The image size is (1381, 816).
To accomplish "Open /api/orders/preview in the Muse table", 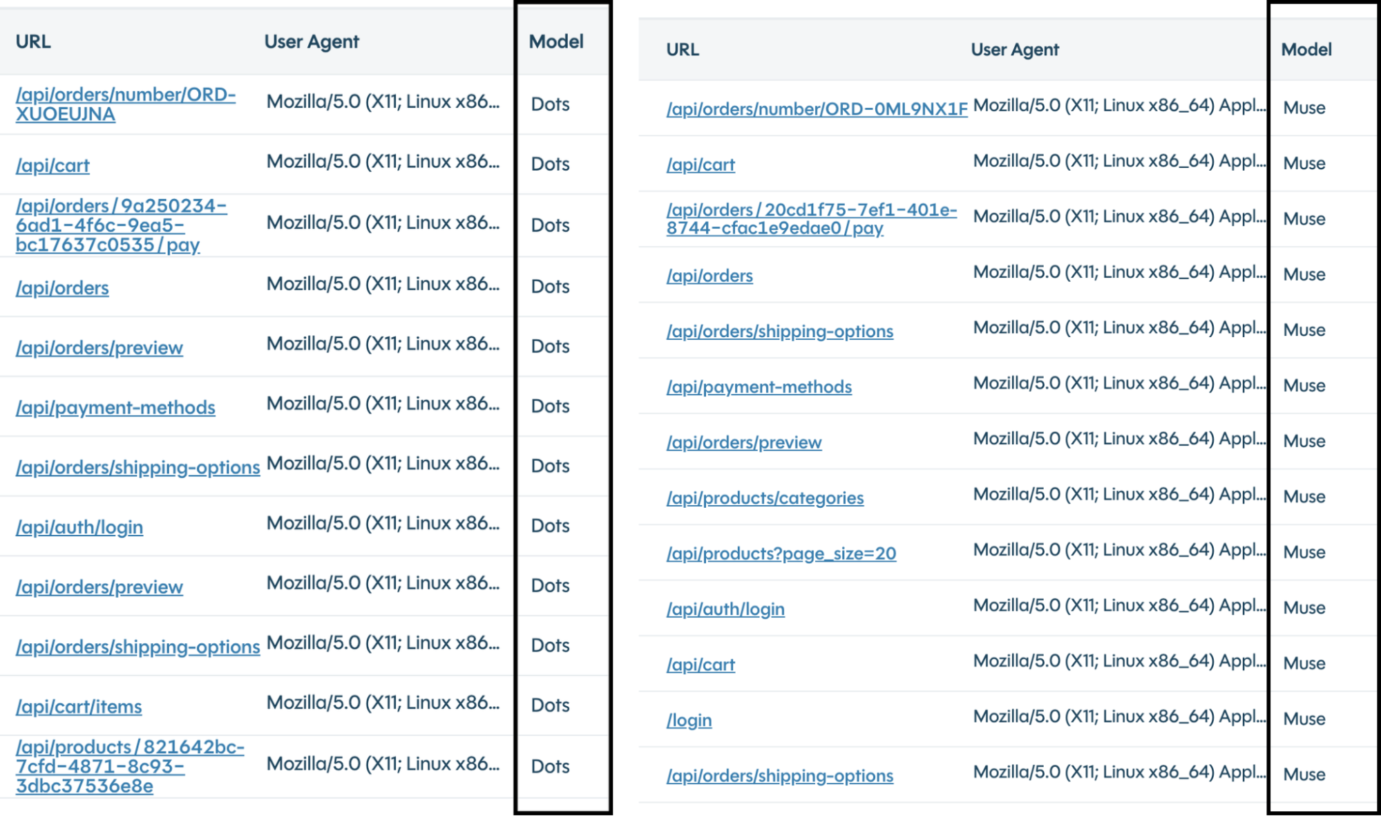I will [x=744, y=442].
